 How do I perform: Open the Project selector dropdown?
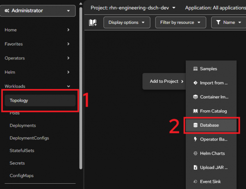tap(134, 7)
